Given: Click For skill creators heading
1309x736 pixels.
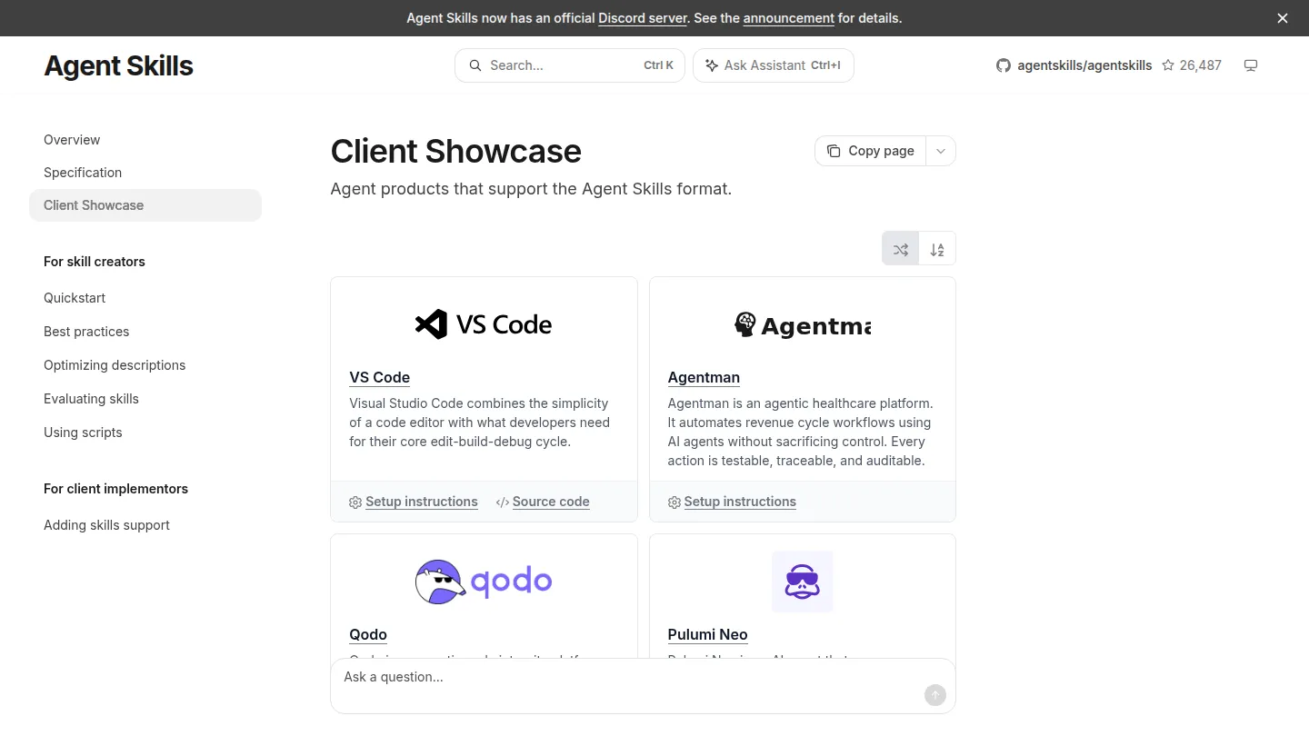Looking at the screenshot, I should [x=95, y=262].
